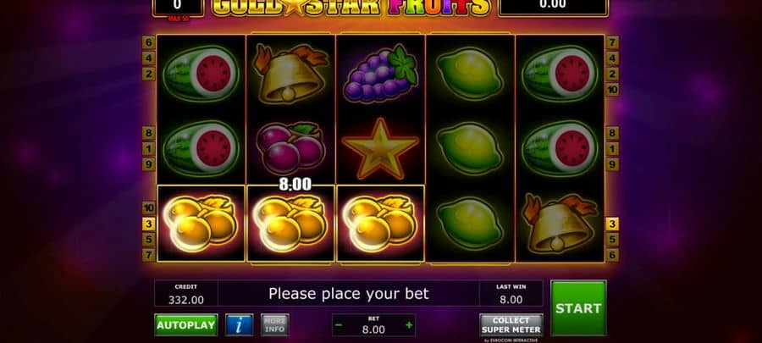
Task: Click the middle lemon on the fourth reel
Action: pos(470,148)
